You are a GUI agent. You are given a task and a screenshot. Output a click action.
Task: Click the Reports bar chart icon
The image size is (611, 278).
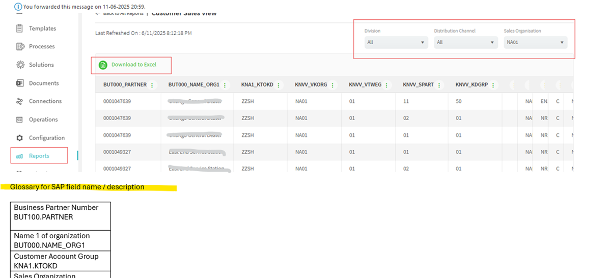[x=20, y=156]
